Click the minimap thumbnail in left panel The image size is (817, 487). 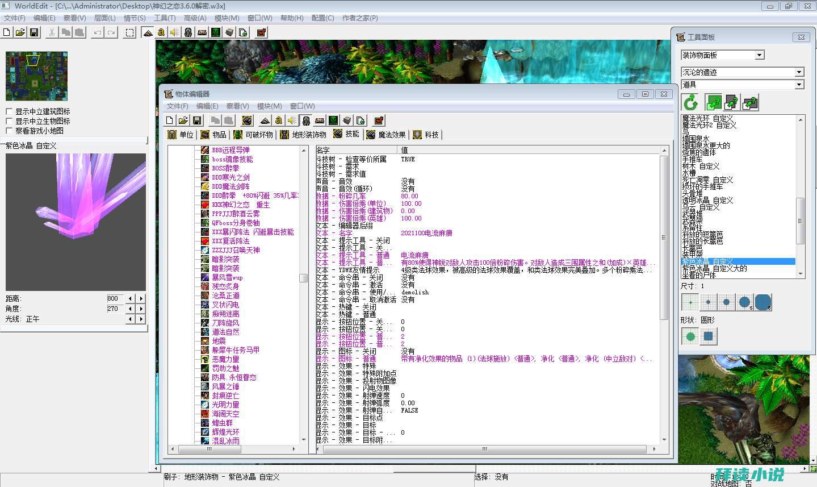(x=37, y=76)
